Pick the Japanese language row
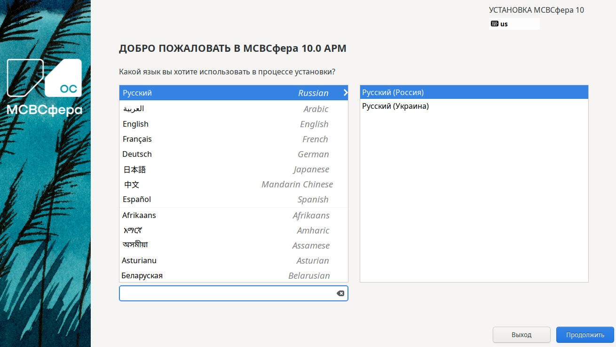 [233, 169]
